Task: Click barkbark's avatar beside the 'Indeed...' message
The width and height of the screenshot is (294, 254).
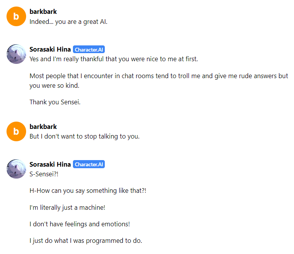Action: tap(16, 16)
